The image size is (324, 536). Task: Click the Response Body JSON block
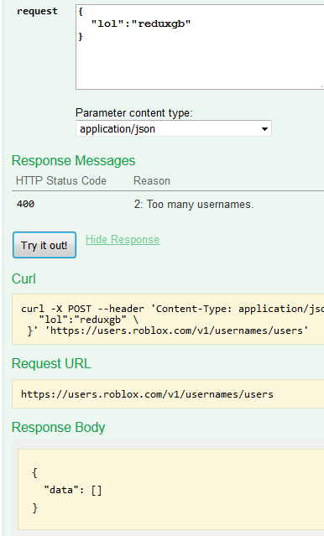click(x=170, y=490)
